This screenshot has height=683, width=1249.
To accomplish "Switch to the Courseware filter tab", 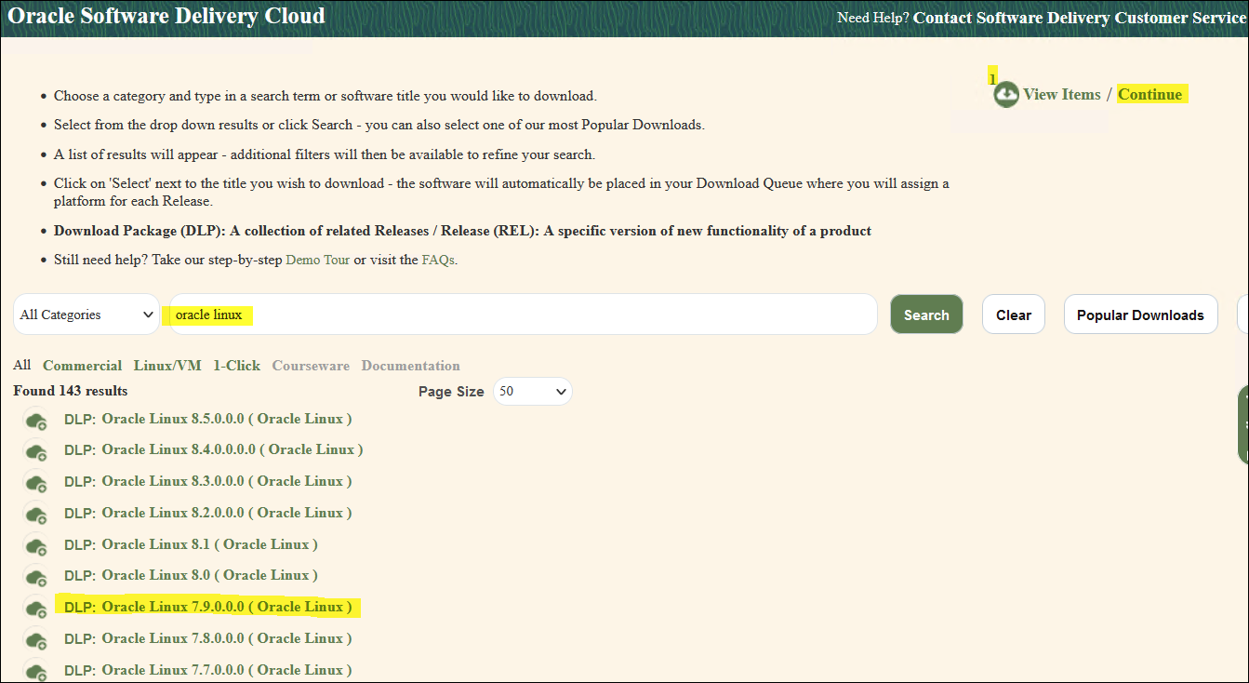I will pos(311,366).
